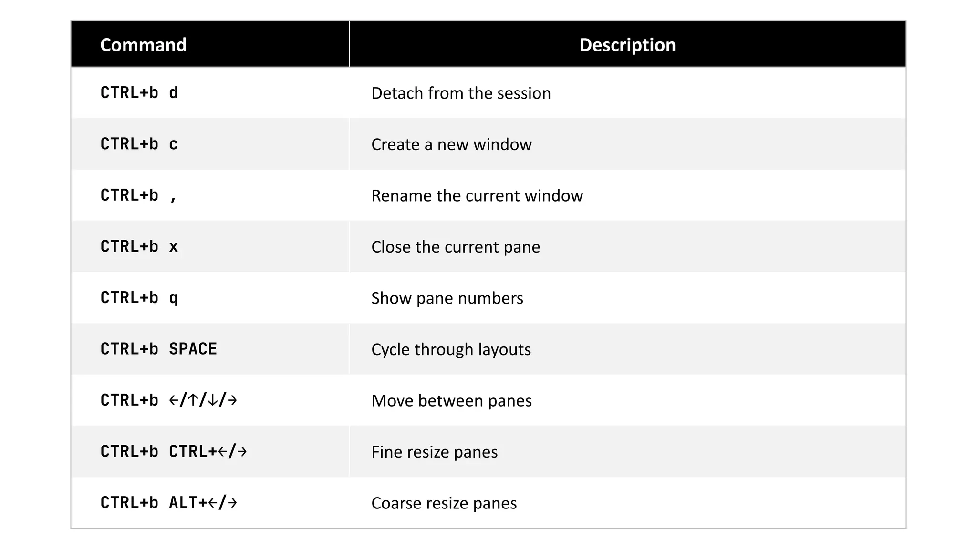977x549 pixels.
Task: Click the "Fine resize panes" description
Action: [x=434, y=452]
